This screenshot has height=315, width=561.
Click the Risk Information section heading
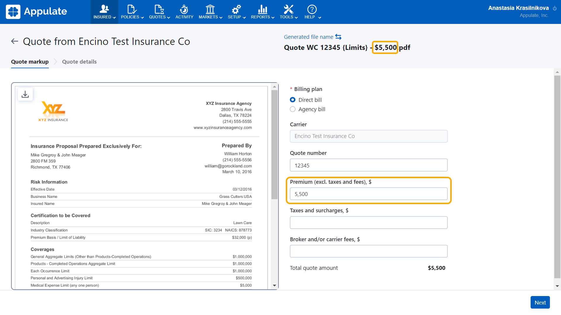tap(49, 182)
